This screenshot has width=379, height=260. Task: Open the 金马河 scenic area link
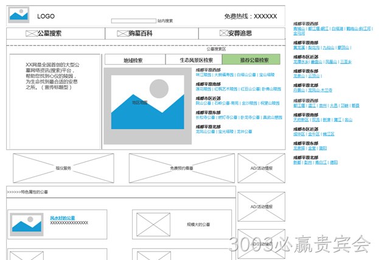pyautogui.click(x=299, y=33)
